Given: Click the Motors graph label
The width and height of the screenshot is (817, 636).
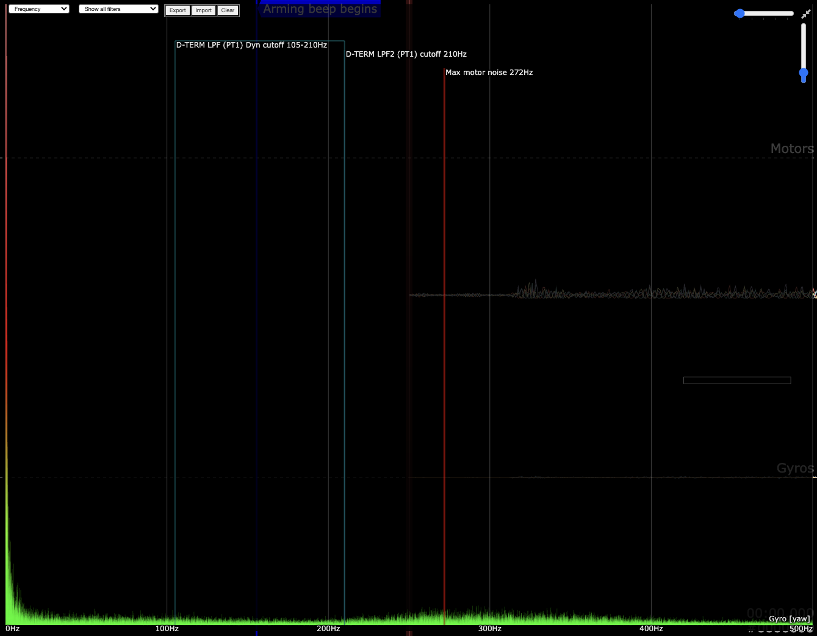Looking at the screenshot, I should [791, 149].
